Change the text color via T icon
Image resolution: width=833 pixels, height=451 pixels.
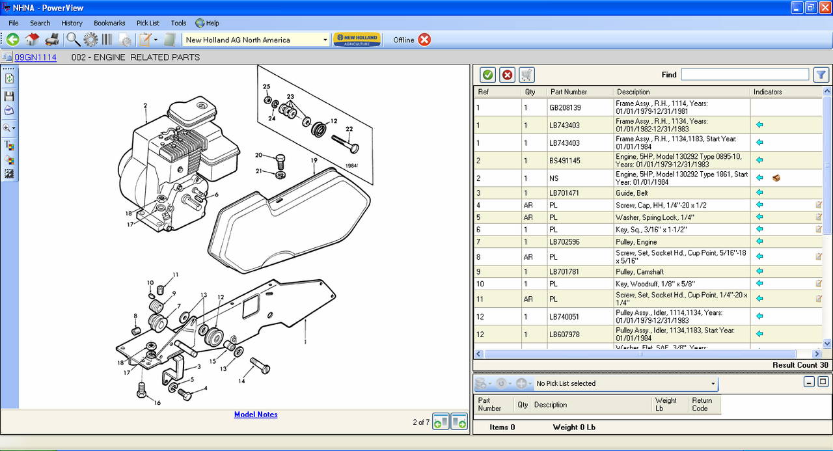tap(9, 145)
